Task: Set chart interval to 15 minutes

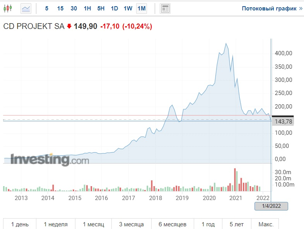Action: pos(60,8)
